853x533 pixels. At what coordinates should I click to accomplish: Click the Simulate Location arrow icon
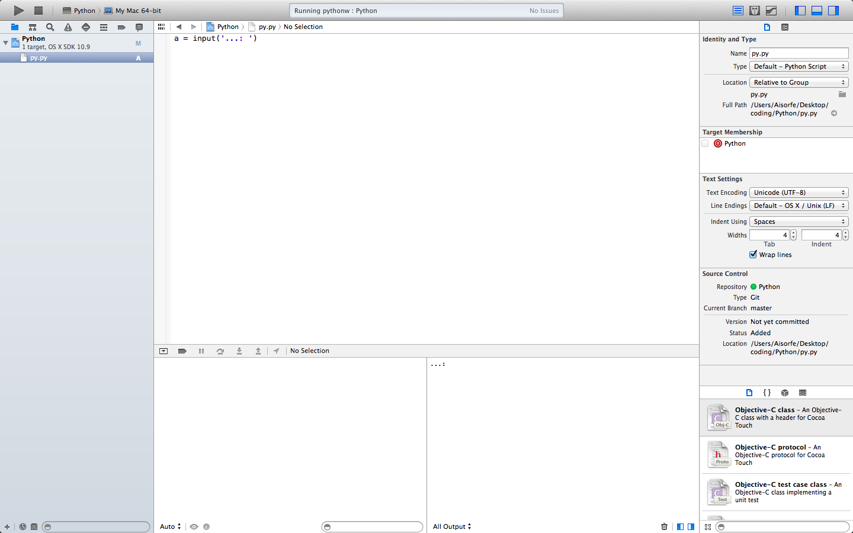pyautogui.click(x=277, y=351)
